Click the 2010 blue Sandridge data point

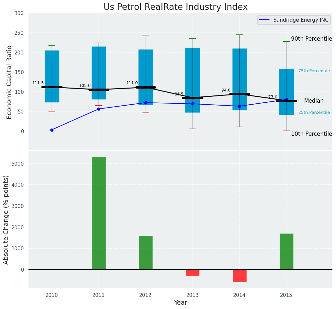coord(52,130)
